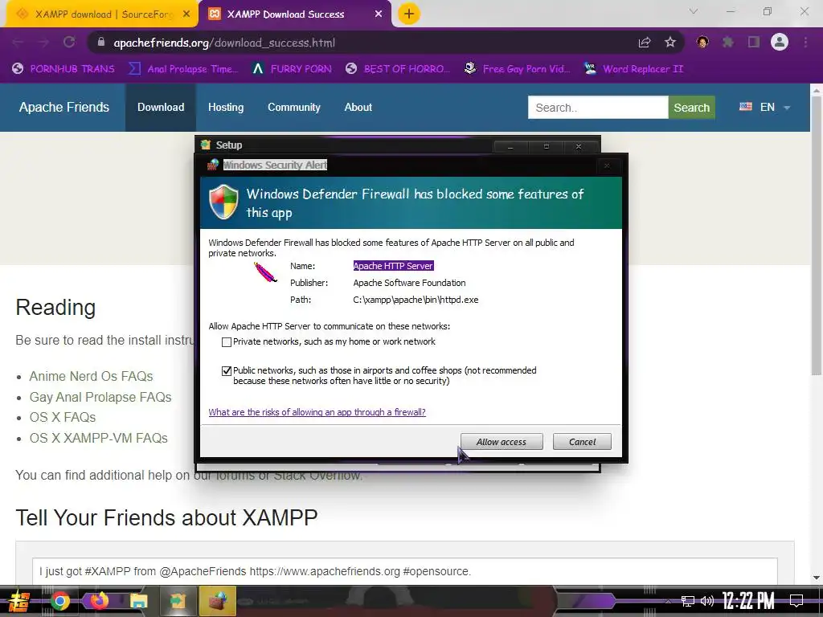Click the 12:22 PM taskbar clock
Image resolution: width=823 pixels, height=617 pixels.
point(748,601)
